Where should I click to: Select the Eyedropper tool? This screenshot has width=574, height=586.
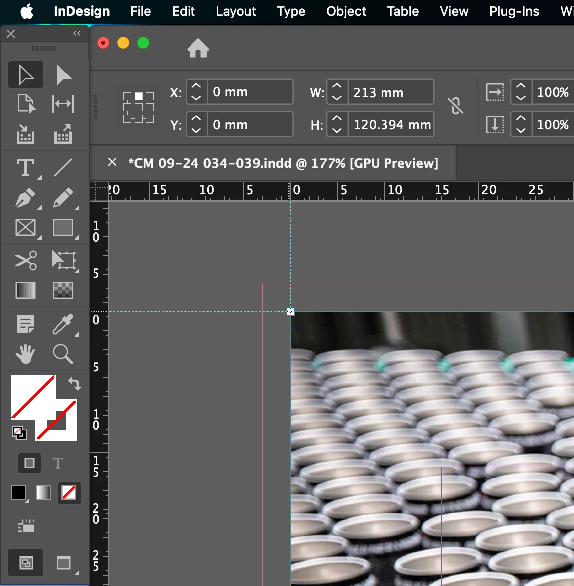(63, 324)
